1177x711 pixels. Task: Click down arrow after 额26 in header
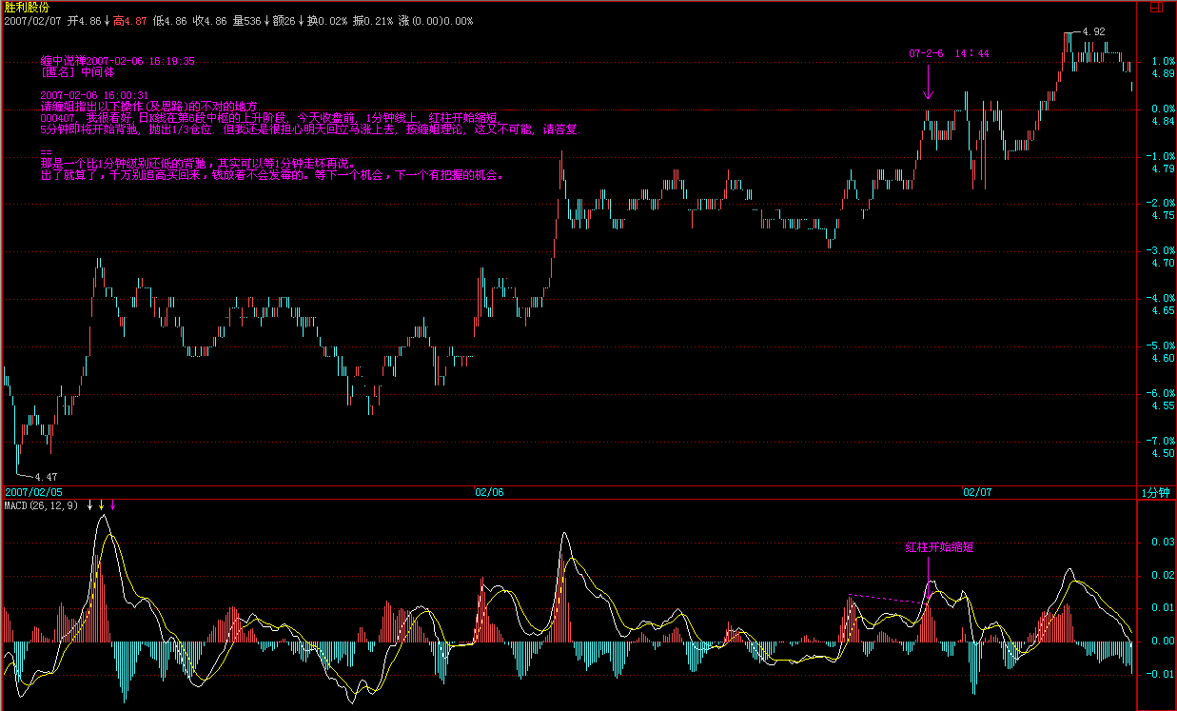(x=301, y=20)
